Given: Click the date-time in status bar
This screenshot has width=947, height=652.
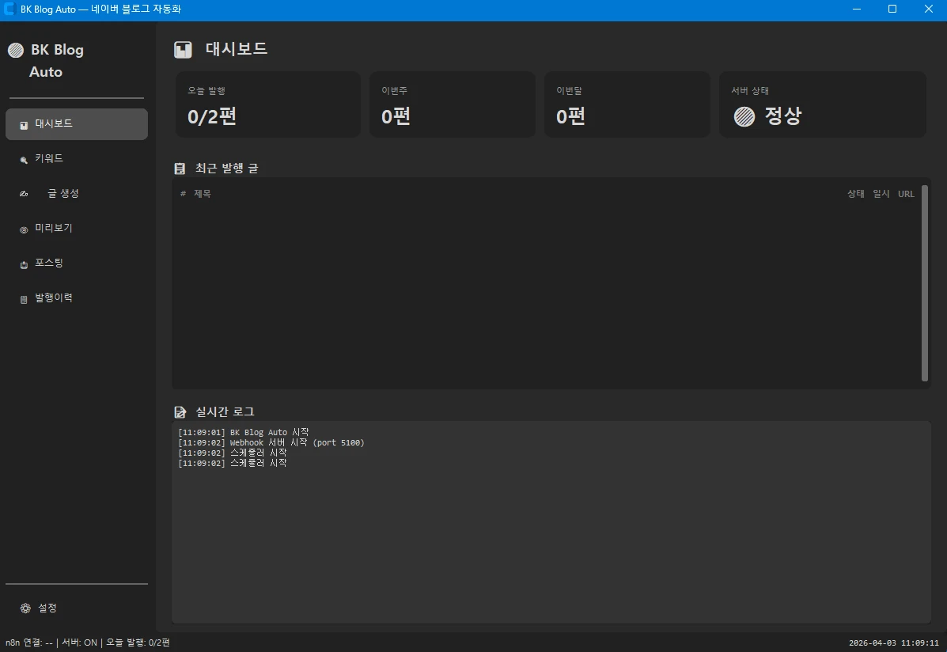Looking at the screenshot, I should (x=894, y=643).
